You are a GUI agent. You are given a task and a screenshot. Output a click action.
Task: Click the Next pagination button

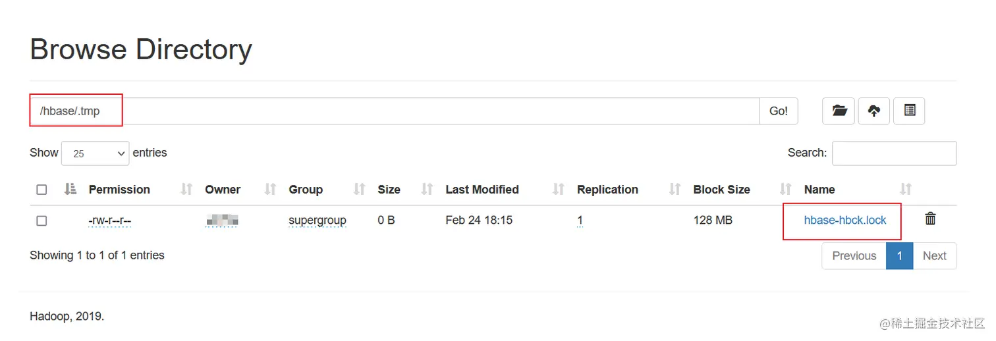(934, 256)
